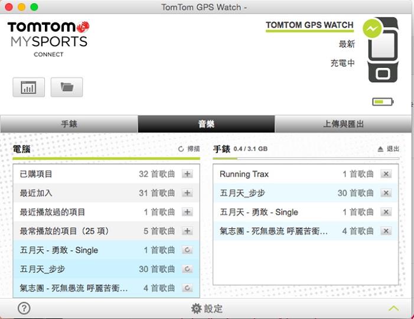Select 五月天 - 勇敢 - Single in computer list
Viewport: 414px width, 319px height.
[106, 250]
